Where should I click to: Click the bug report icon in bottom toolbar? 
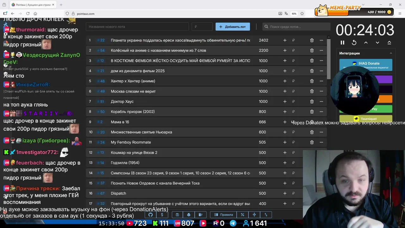click(189, 215)
